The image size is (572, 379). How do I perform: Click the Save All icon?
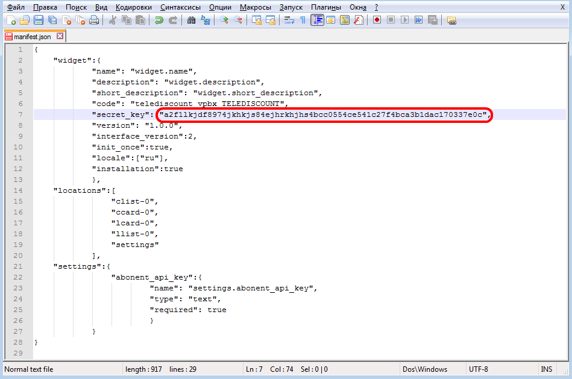point(52,20)
